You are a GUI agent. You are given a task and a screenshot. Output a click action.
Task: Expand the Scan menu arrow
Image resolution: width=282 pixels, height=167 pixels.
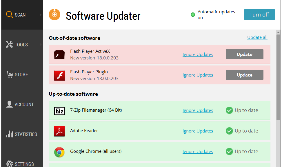[41, 15]
